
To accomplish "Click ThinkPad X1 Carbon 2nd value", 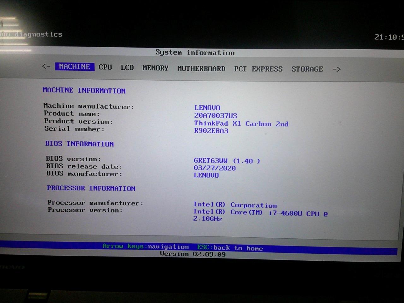I will click(x=241, y=124).
